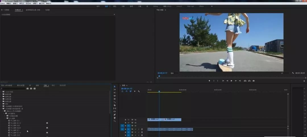Select the Pen tool in toolbar
Image resolution: width=307 pixels, height=137 pixels.
coord(115,115)
